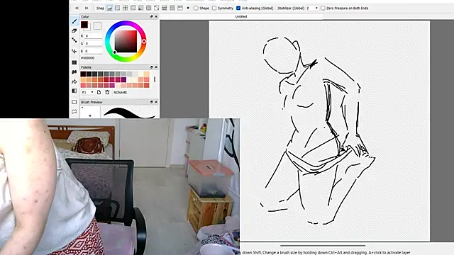The width and height of the screenshot is (454, 255).
Task: Float the Brush Preview panel
Action: pyautogui.click(x=151, y=102)
